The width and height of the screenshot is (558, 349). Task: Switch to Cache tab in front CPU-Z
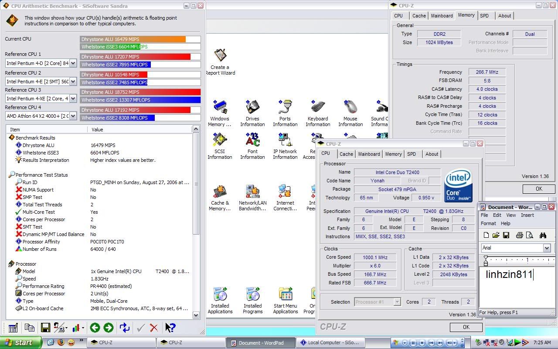pos(346,154)
